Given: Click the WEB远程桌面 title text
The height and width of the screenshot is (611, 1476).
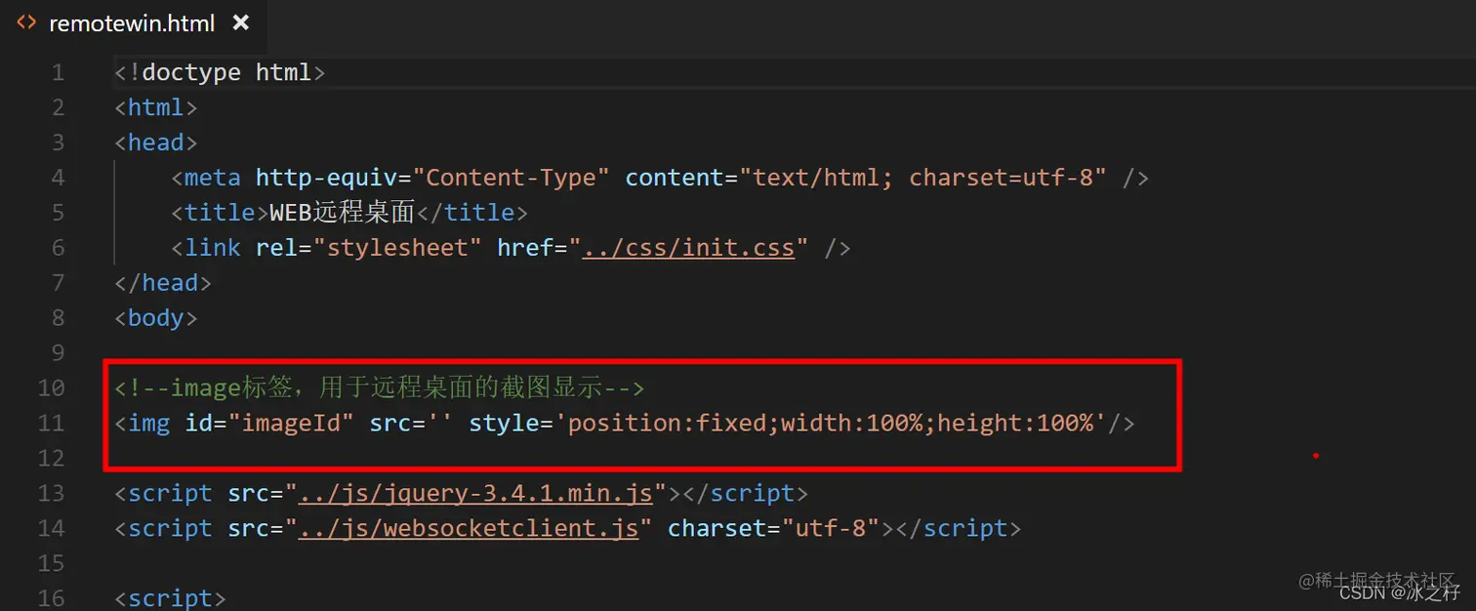Looking at the screenshot, I should (x=343, y=213).
